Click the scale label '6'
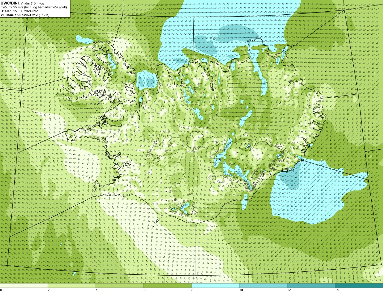The image size is (383, 292). point(144,290)
